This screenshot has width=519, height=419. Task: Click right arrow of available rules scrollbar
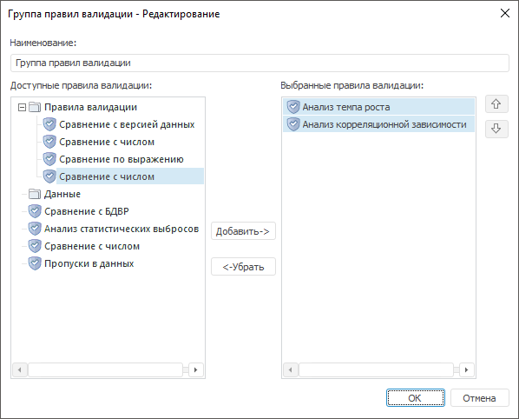[195, 369]
